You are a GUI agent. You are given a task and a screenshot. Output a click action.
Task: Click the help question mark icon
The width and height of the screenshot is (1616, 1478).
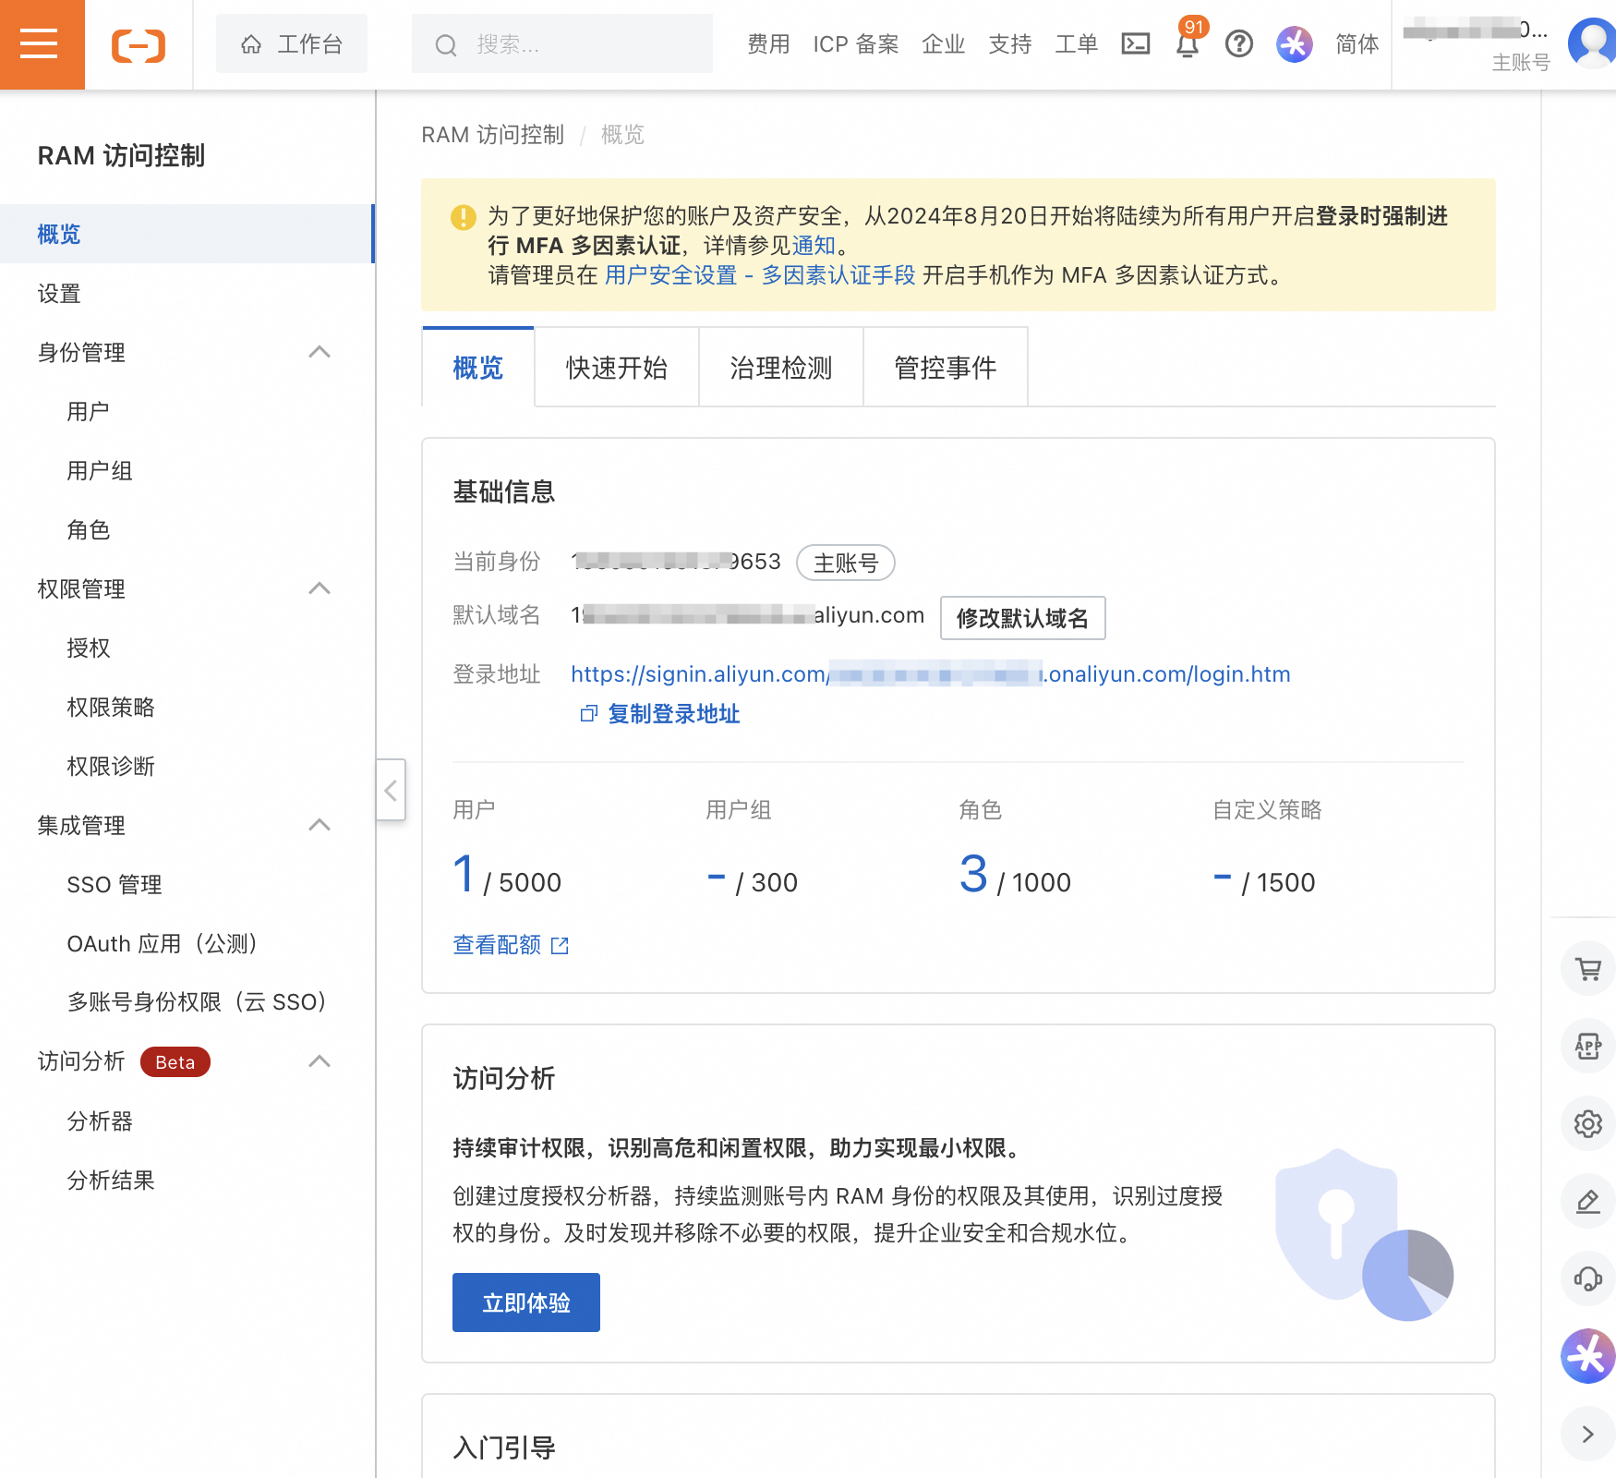click(x=1238, y=43)
